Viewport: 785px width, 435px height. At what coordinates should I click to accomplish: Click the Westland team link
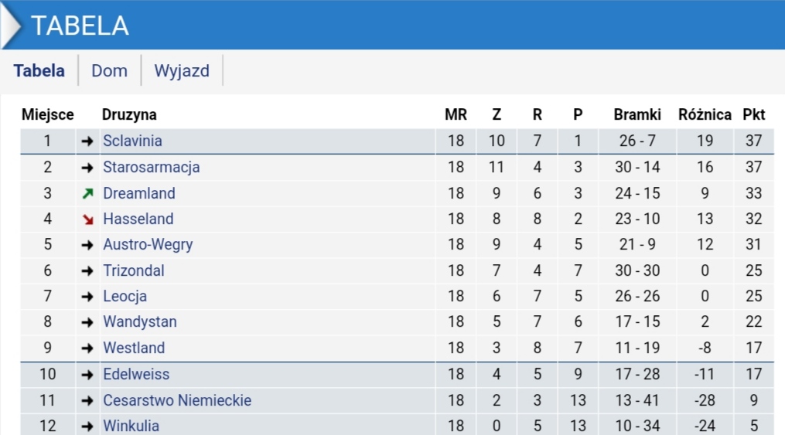[x=134, y=348]
